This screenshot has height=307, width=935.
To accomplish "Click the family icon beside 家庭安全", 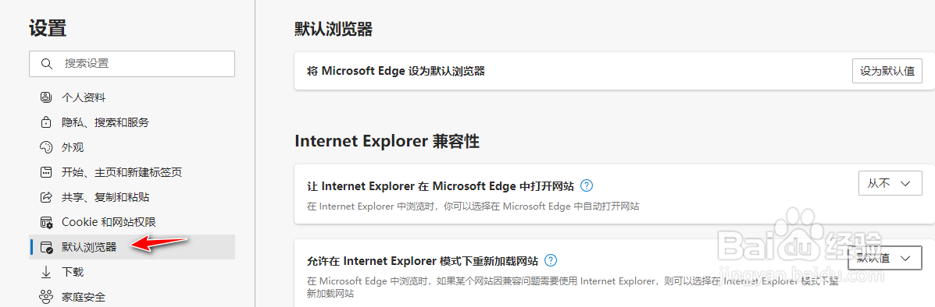I will pos(46,296).
